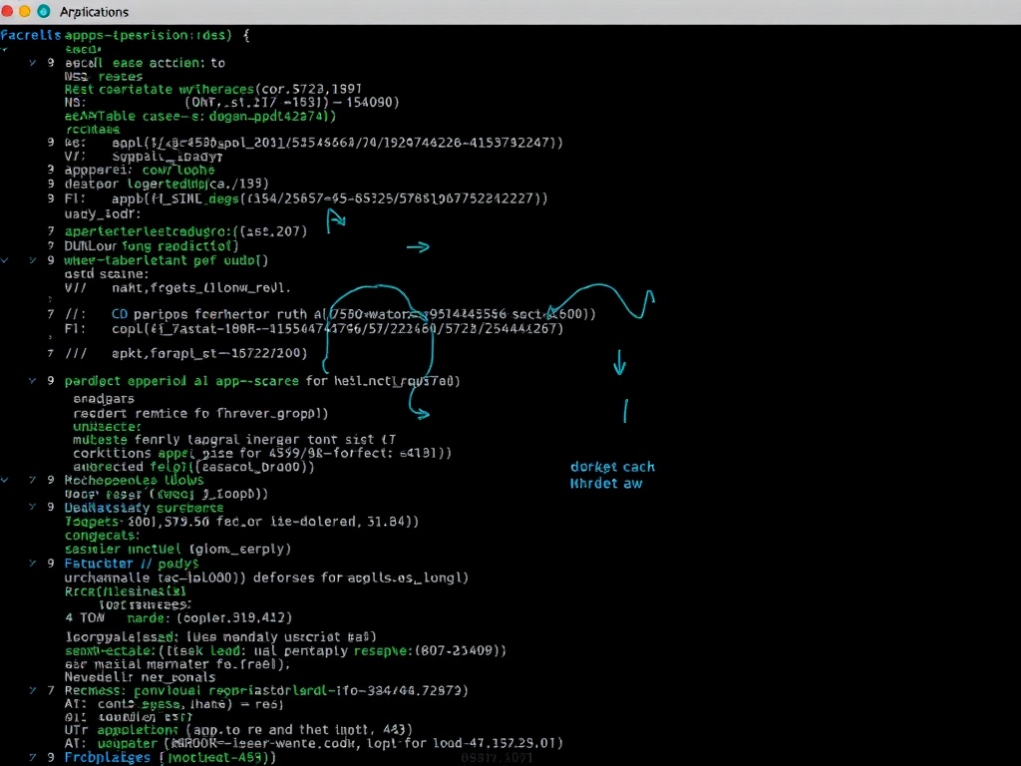Viewport: 1021px width, 766px height.
Task: Select the 'wher-taberletant pef oudo()' line
Action: [166, 260]
